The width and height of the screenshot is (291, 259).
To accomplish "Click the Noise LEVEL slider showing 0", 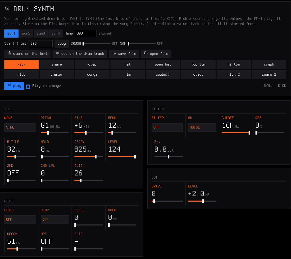I will tap(89, 225).
